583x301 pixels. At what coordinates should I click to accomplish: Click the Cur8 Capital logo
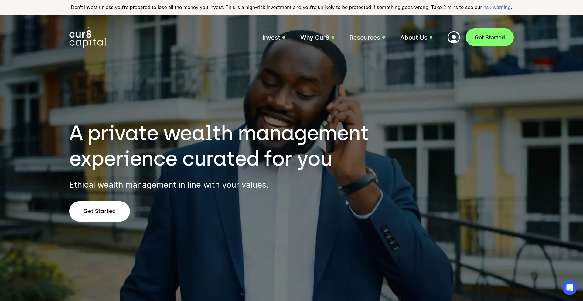click(88, 37)
